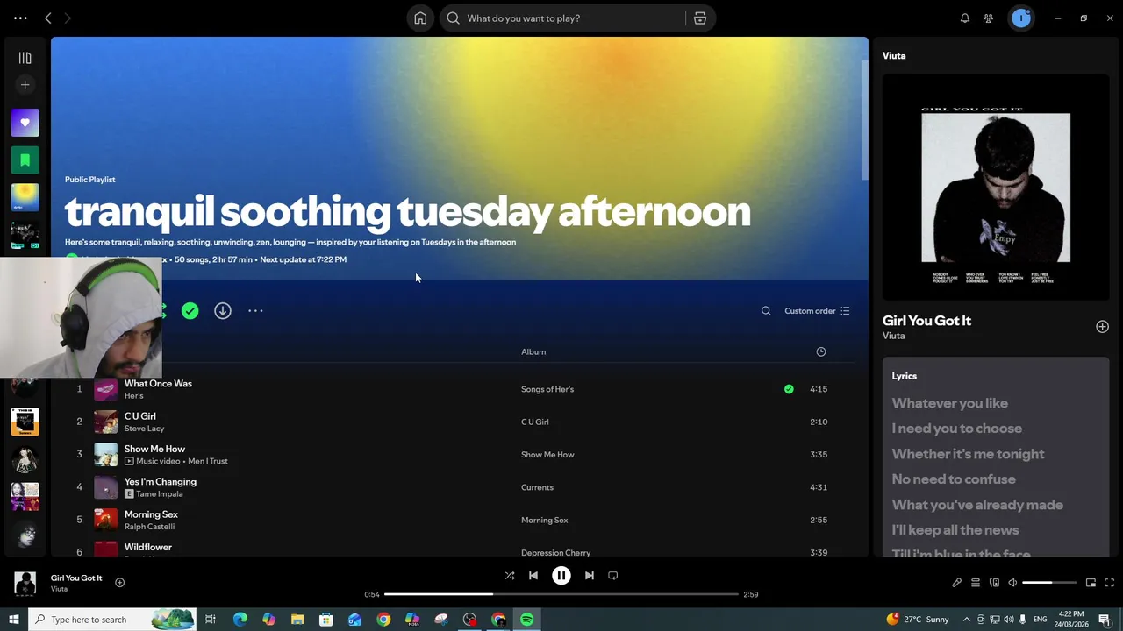Play the track What Once Was
Screen dimensions: 1123x631
click(x=158, y=383)
